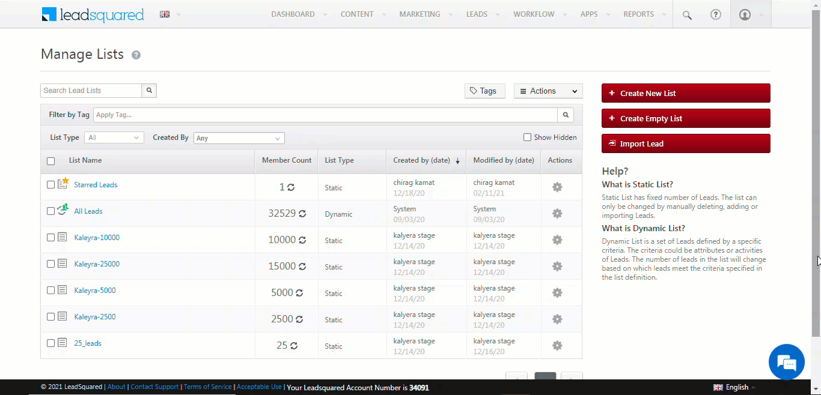Click the Create New List button
Image resolution: width=821 pixels, height=395 pixels.
point(686,93)
